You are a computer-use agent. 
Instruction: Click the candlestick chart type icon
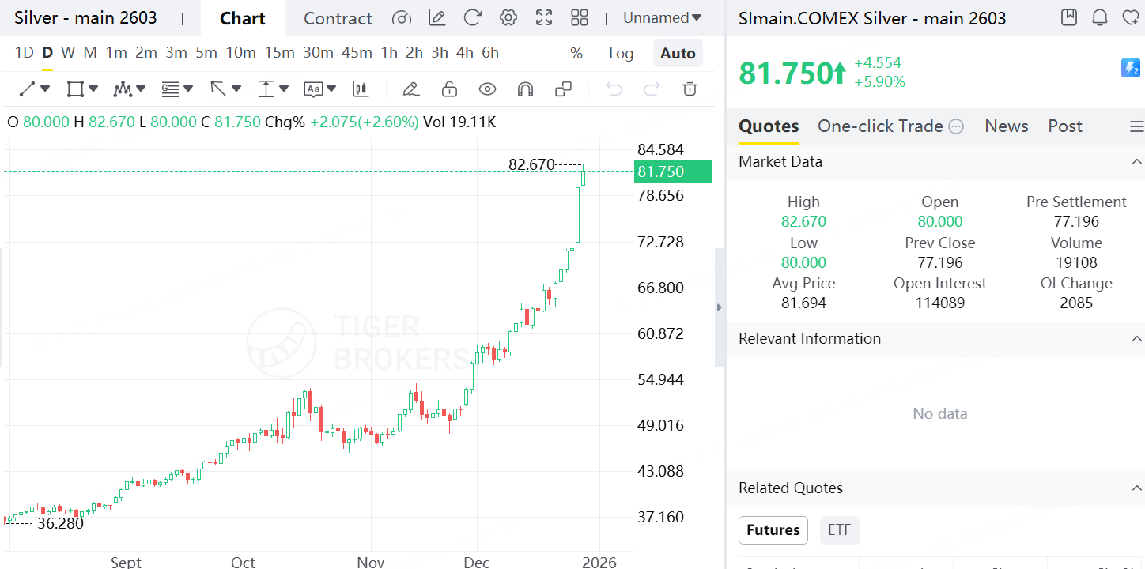pos(361,89)
